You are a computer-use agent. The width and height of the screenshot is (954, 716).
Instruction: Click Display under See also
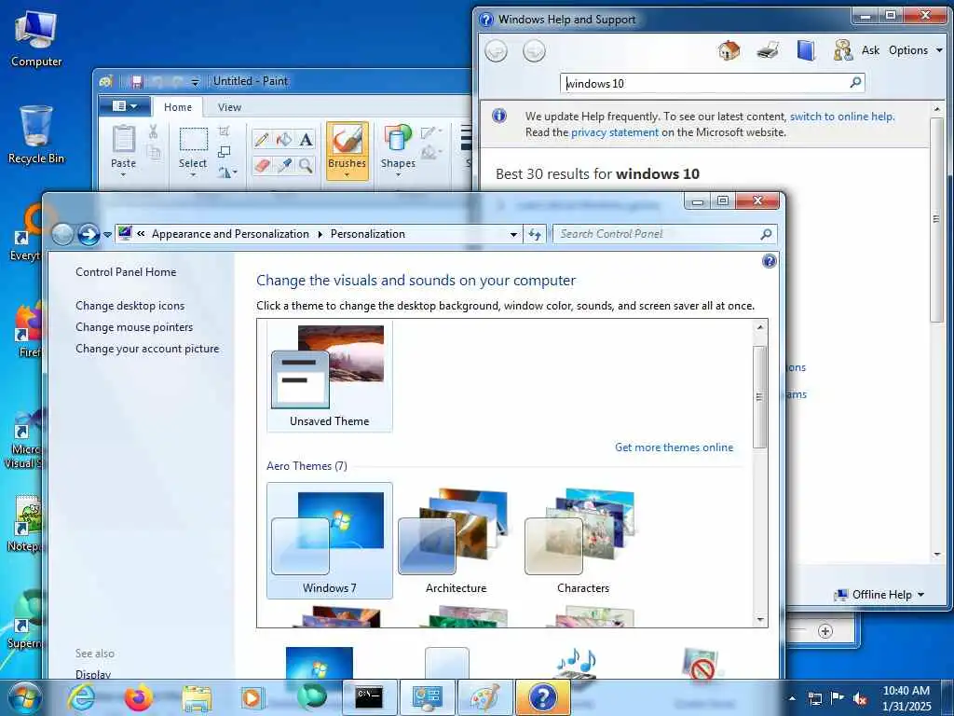pyautogui.click(x=93, y=674)
